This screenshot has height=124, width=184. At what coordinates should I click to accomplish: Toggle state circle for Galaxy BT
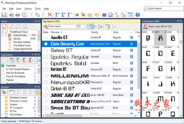pos(46,50)
